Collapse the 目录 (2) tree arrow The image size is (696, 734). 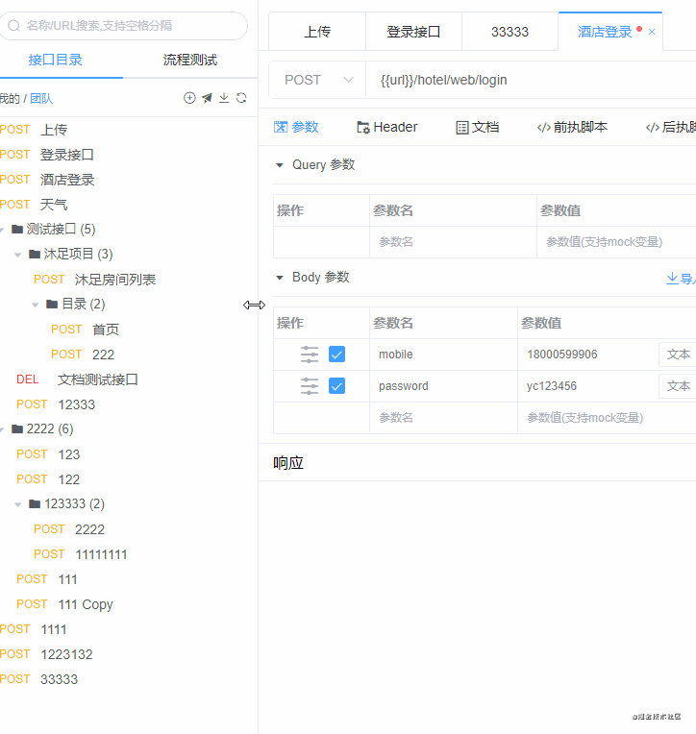pyautogui.click(x=36, y=305)
